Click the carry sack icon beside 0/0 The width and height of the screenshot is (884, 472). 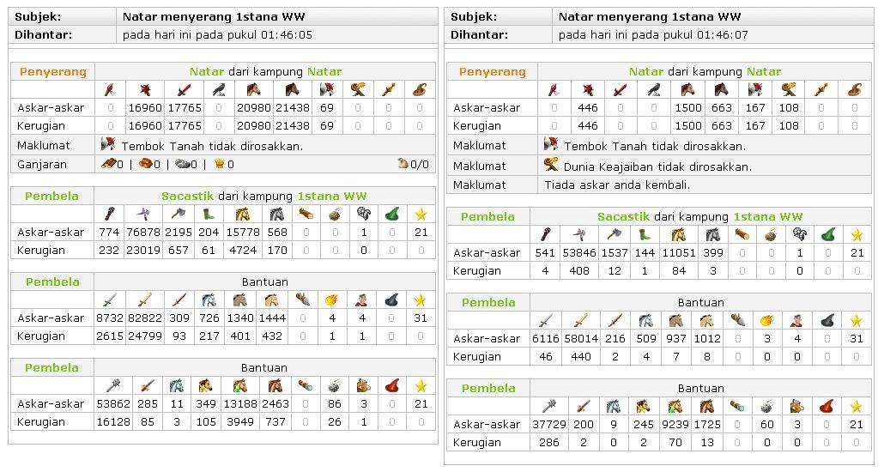[x=403, y=164]
